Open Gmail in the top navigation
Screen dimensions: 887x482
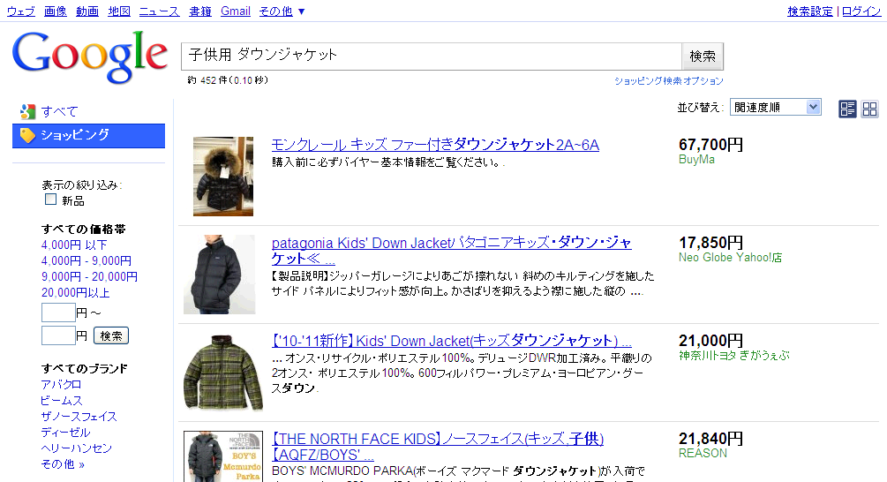[x=236, y=11]
